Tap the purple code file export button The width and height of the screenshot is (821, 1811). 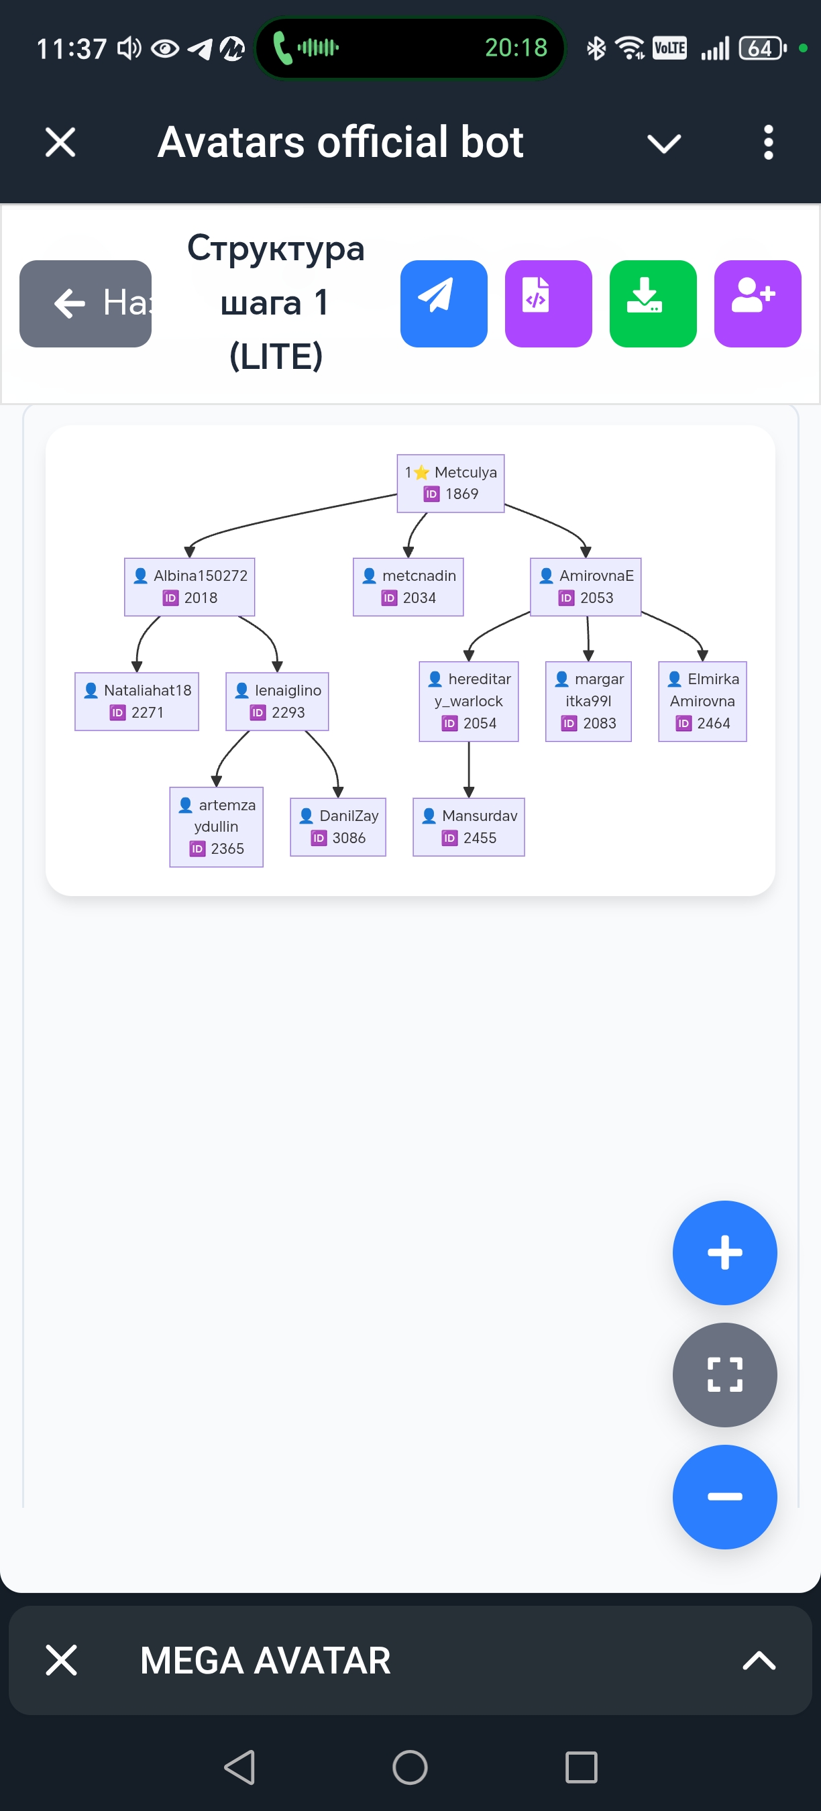click(x=548, y=304)
